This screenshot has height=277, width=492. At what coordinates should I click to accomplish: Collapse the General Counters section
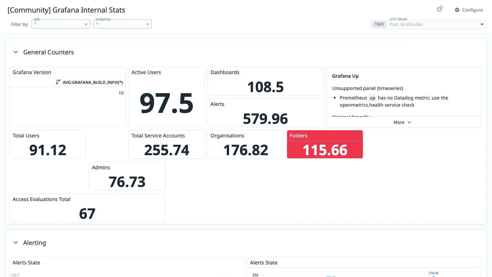[16, 52]
